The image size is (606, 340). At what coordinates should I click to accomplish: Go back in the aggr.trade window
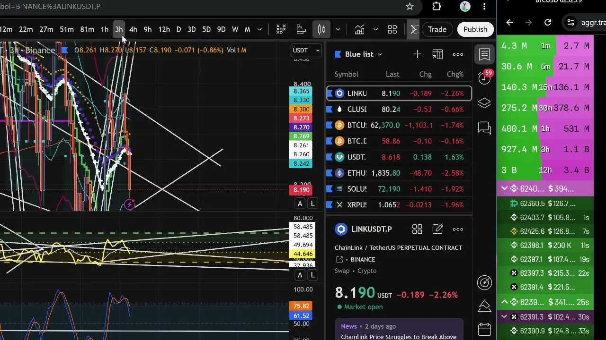(509, 22)
